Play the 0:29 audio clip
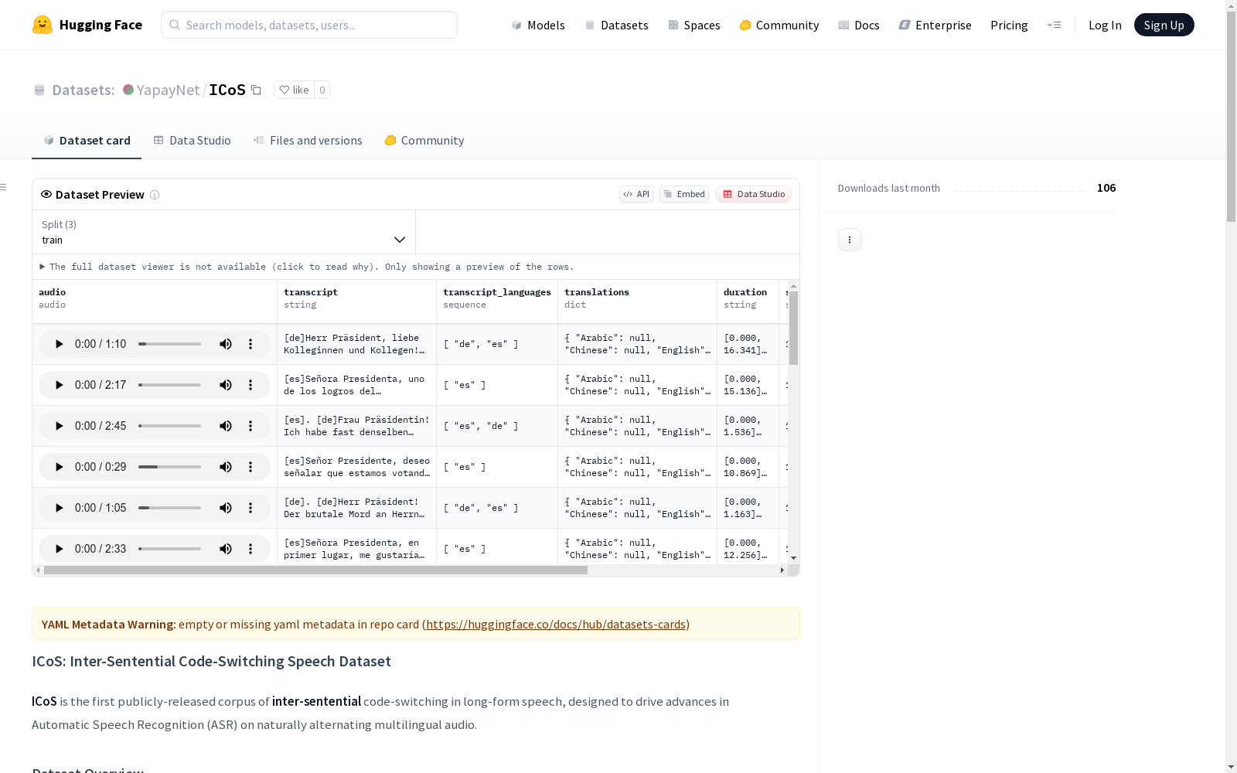 (x=59, y=467)
